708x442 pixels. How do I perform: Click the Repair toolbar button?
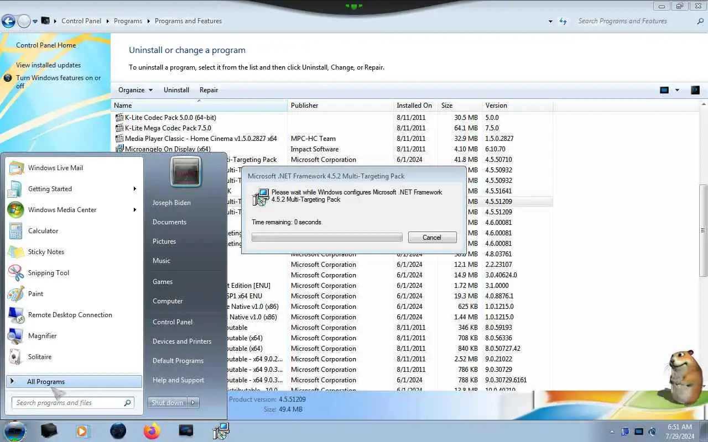(209, 90)
